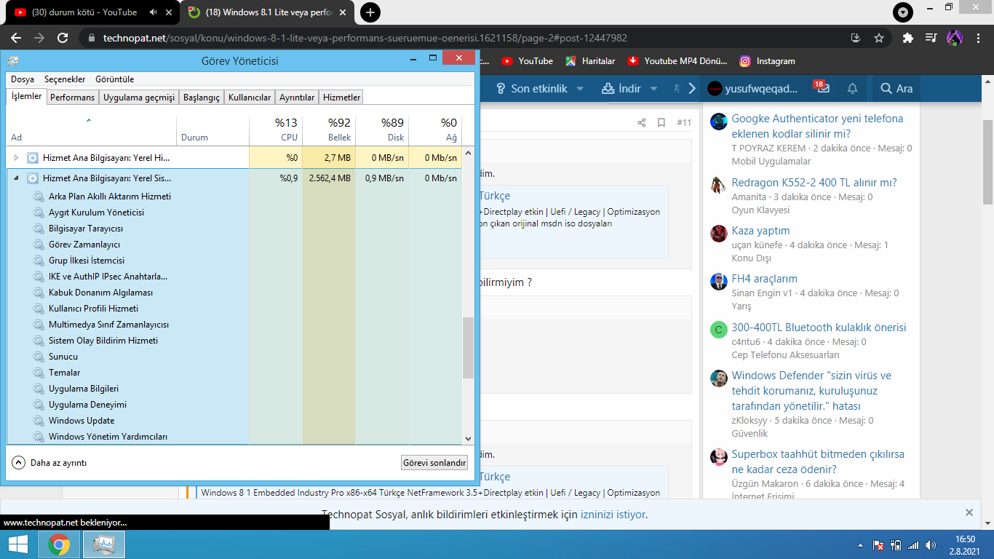Select the Sunucu service row
994x559 pixels.
(234, 357)
